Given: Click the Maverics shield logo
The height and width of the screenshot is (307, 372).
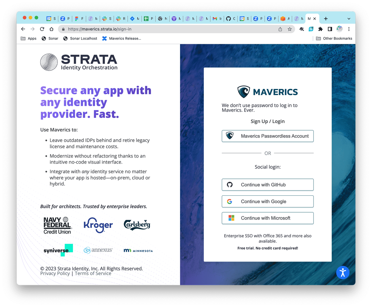Looking at the screenshot, I should click(x=267, y=92).
